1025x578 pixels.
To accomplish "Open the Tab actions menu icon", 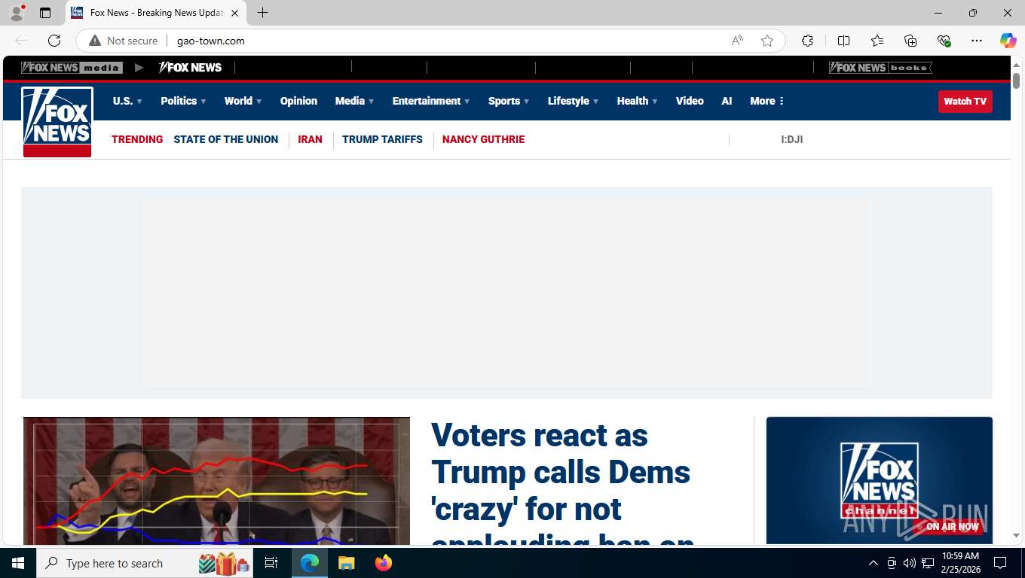I will (45, 13).
